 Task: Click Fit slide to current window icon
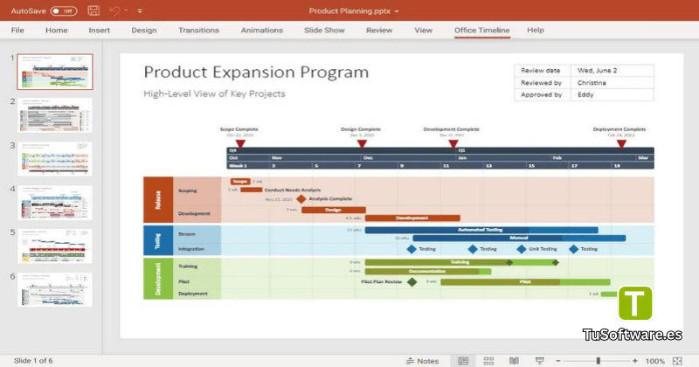678,361
